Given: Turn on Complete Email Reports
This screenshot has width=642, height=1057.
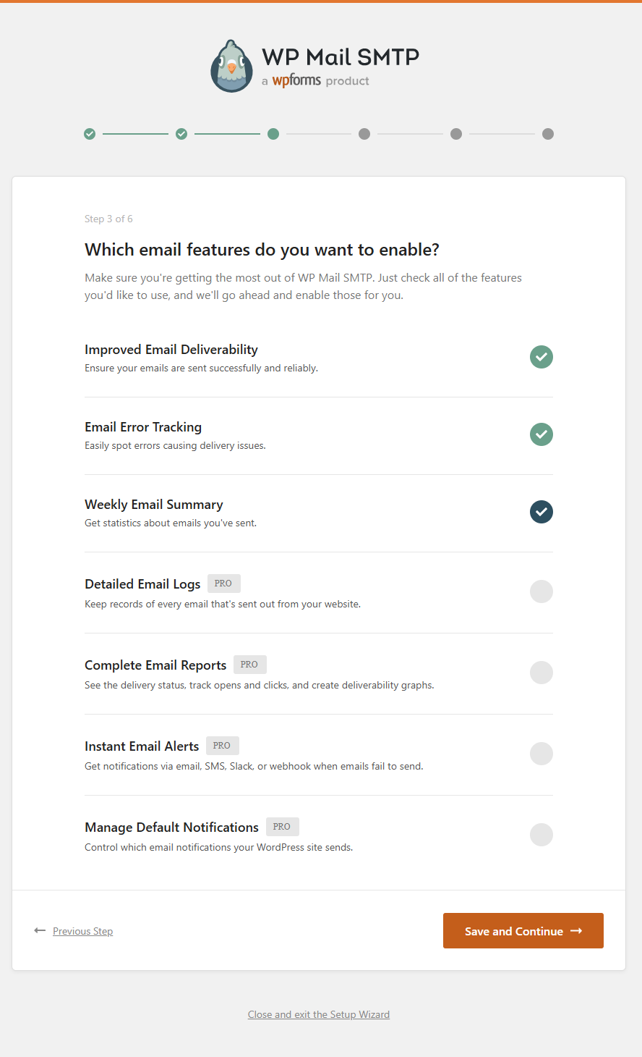Looking at the screenshot, I should (x=541, y=673).
